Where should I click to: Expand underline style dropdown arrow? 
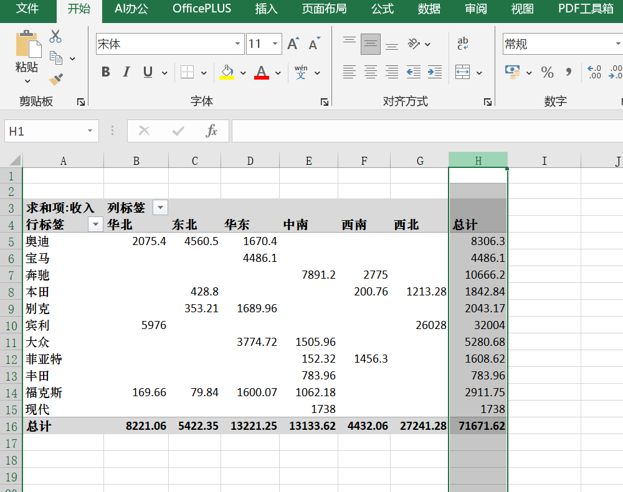tap(164, 73)
